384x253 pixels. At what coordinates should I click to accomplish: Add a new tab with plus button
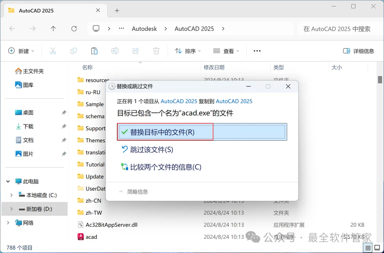point(117,11)
